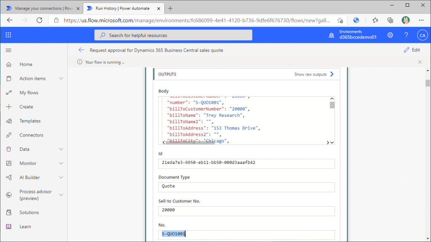Open browser Settings and more menu

click(x=421, y=20)
